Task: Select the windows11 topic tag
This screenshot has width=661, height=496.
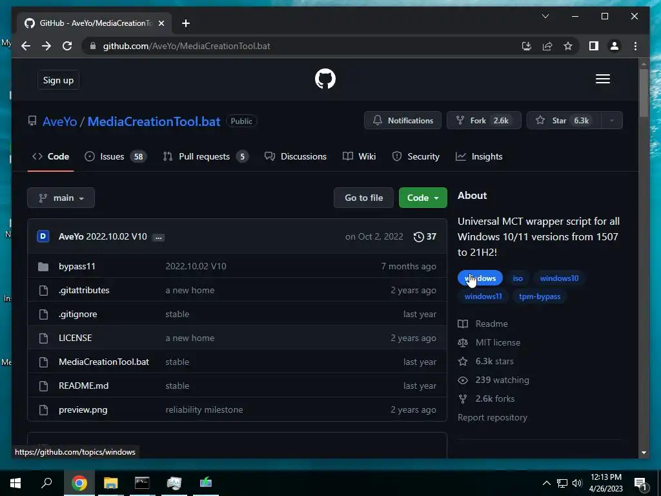Action: point(483,296)
